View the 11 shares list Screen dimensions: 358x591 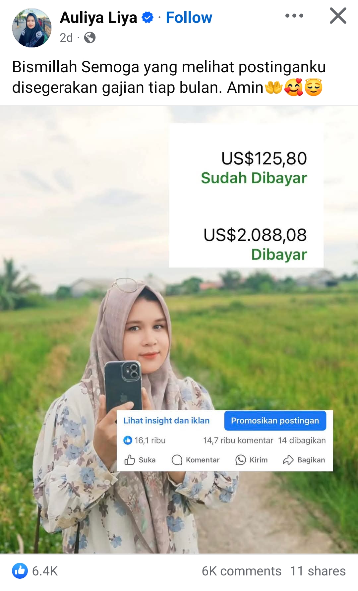tap(318, 571)
